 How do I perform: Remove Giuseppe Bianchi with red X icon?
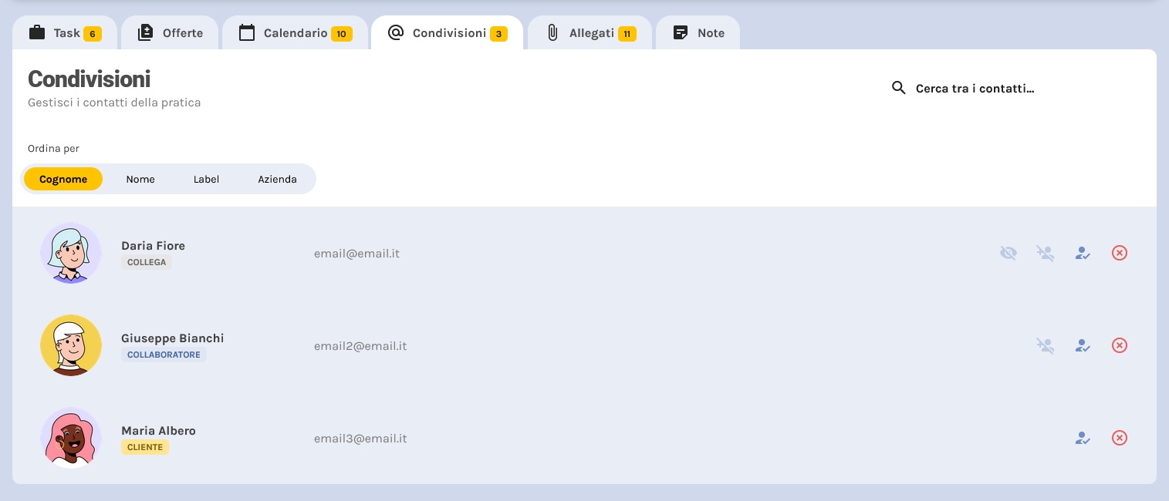[x=1119, y=345]
